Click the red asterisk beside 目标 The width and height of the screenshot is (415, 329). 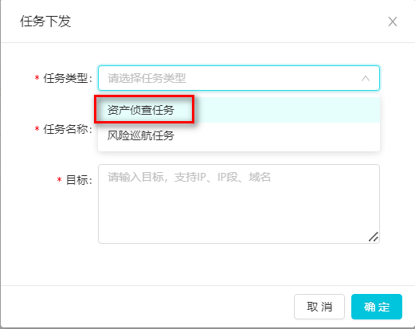click(60, 180)
